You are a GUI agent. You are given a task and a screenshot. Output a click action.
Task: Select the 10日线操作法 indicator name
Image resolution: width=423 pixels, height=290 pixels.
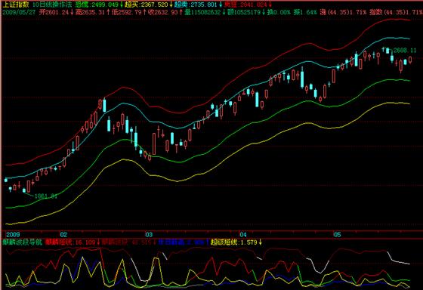coord(52,5)
